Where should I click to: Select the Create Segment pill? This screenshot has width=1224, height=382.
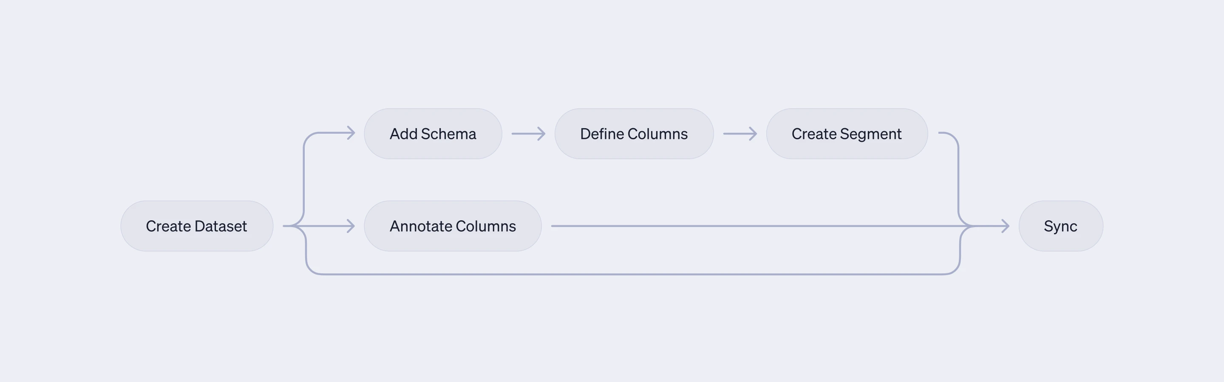click(846, 134)
